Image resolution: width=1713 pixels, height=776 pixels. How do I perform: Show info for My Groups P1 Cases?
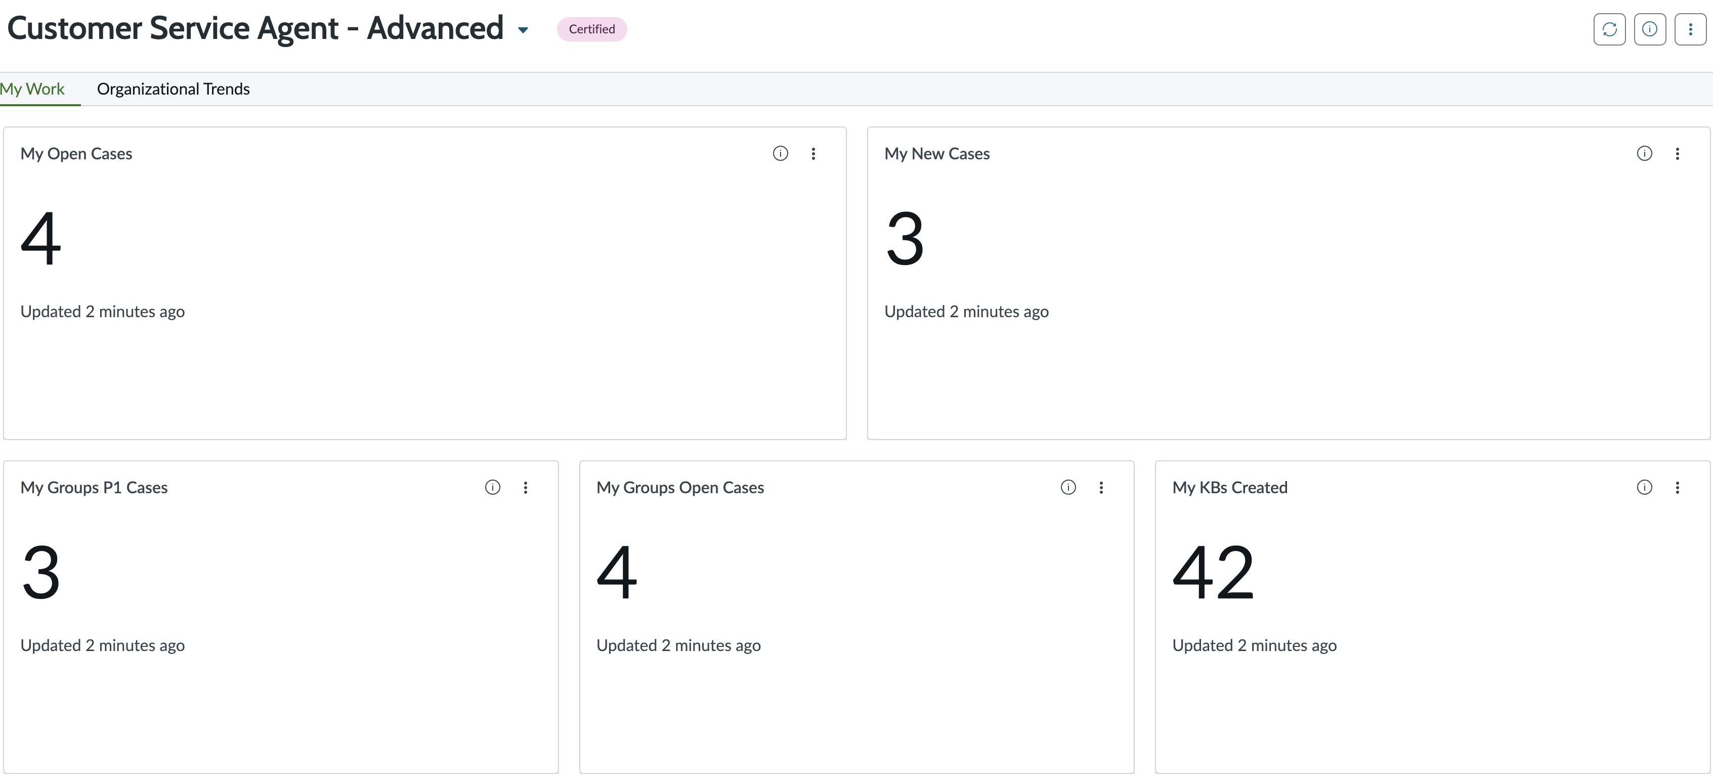[492, 488]
